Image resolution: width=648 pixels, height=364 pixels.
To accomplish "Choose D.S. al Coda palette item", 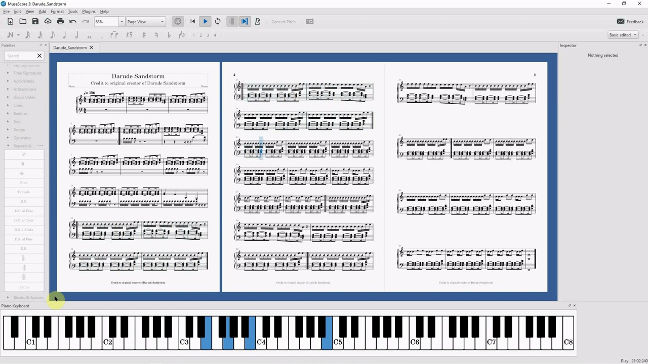I will [x=24, y=230].
